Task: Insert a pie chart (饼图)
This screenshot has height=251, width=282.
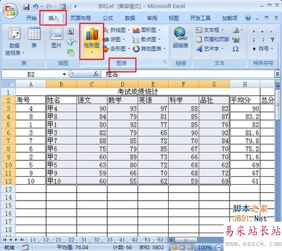Action: coord(114,39)
